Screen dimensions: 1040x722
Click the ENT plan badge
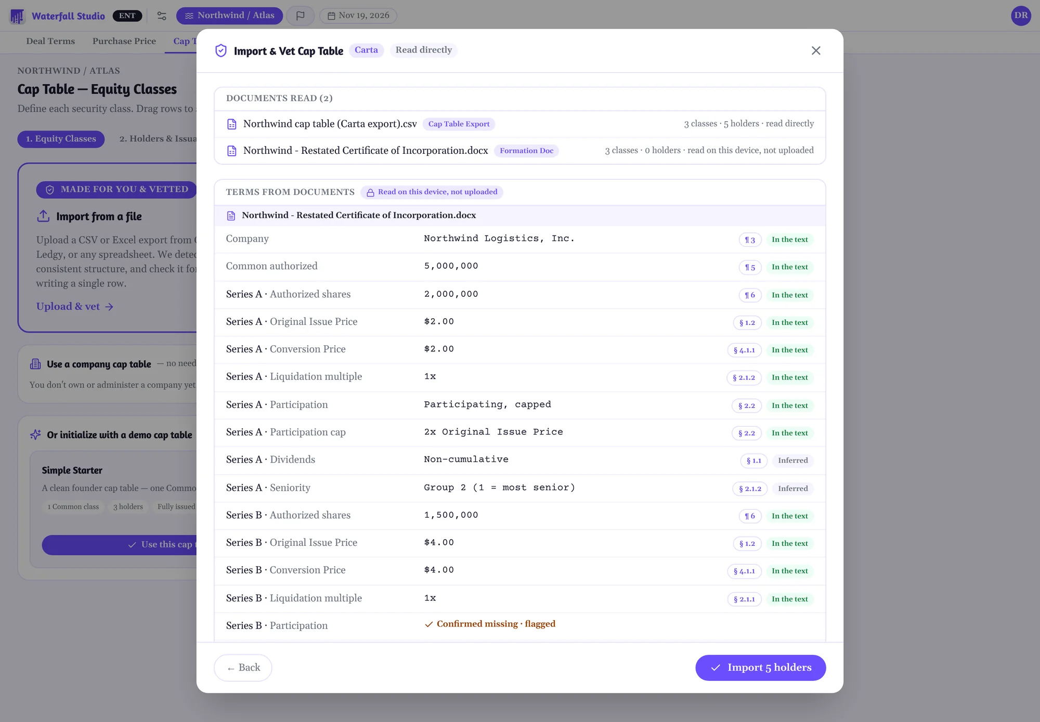pyautogui.click(x=127, y=16)
